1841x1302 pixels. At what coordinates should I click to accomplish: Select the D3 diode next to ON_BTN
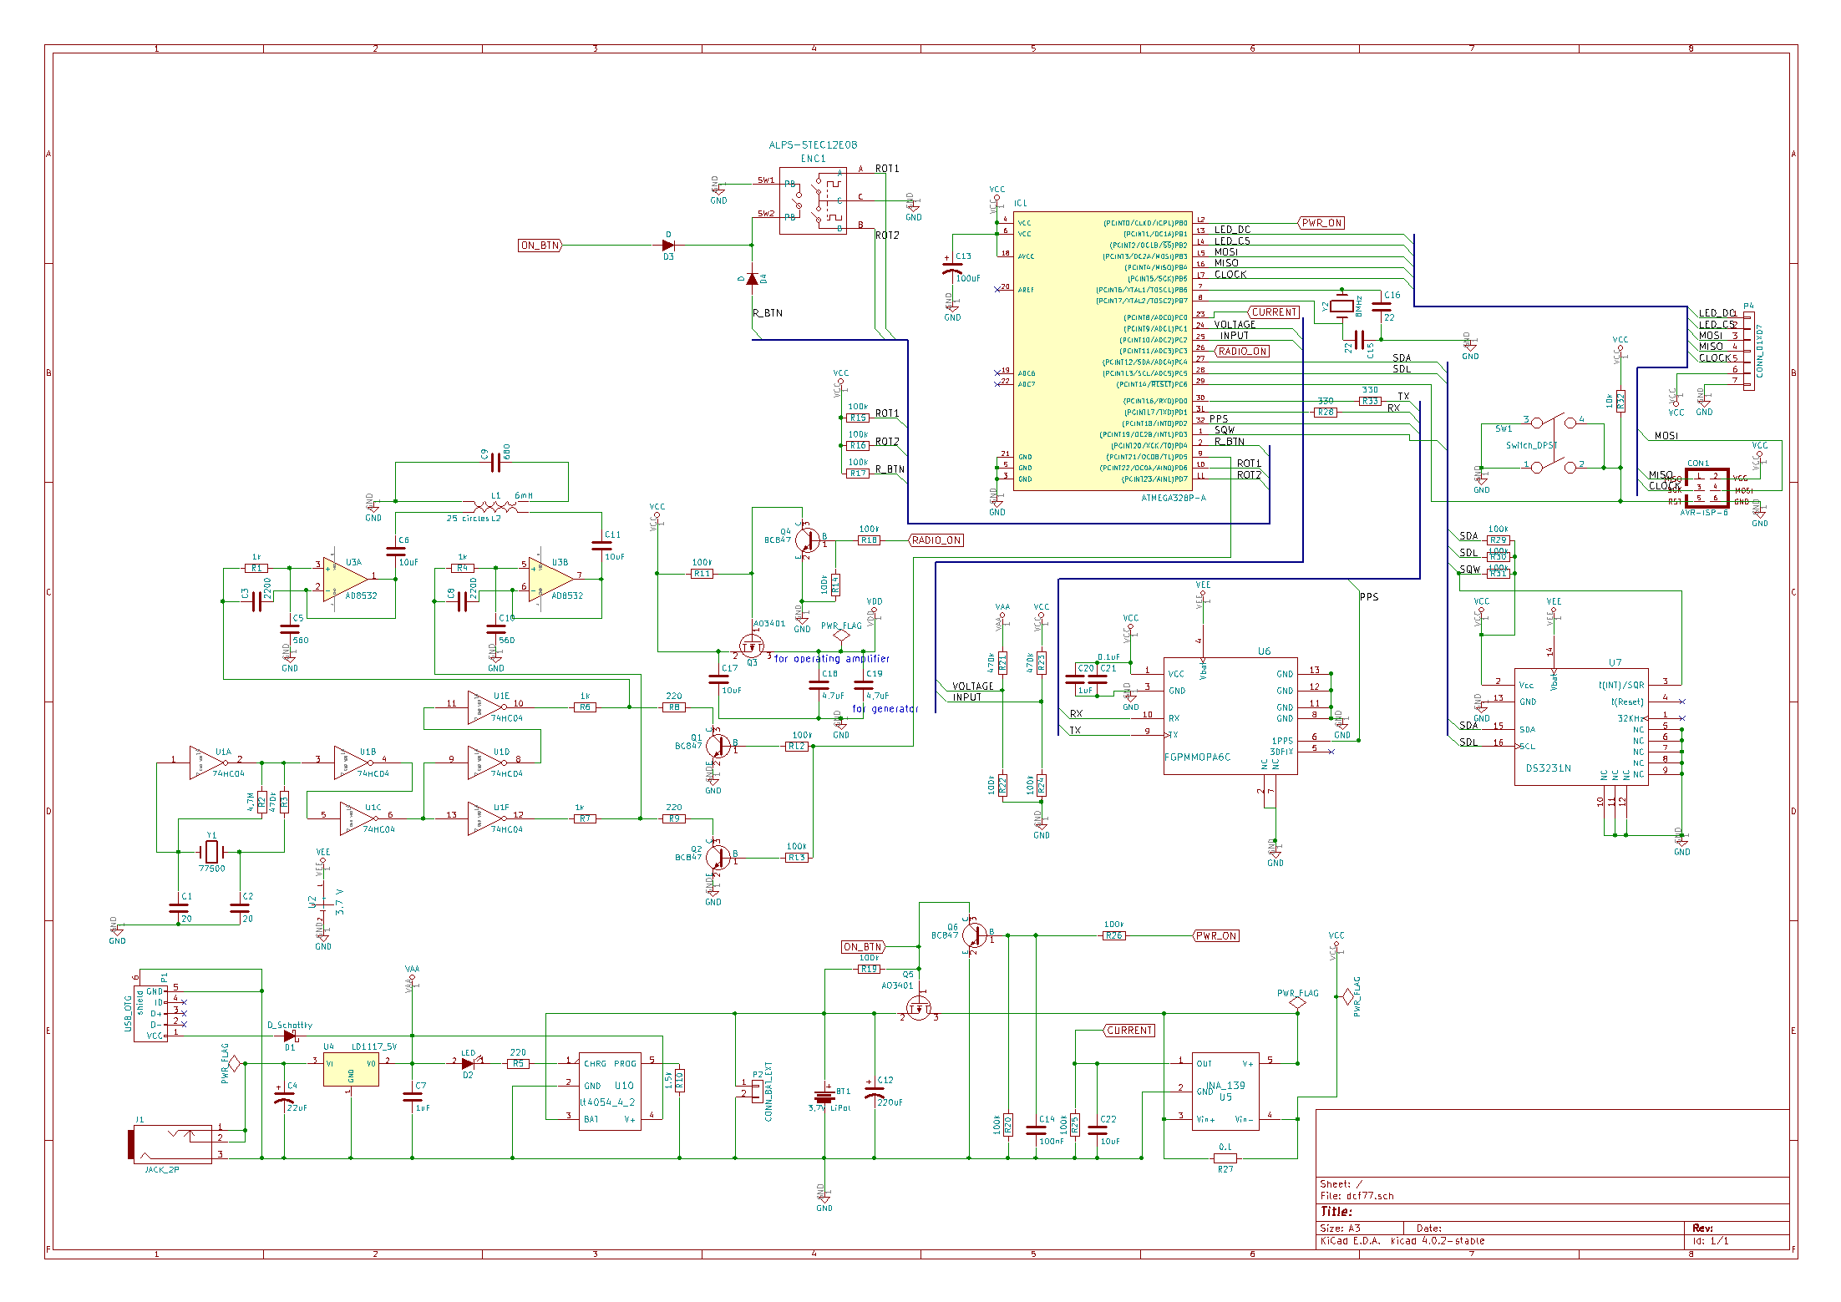click(668, 246)
